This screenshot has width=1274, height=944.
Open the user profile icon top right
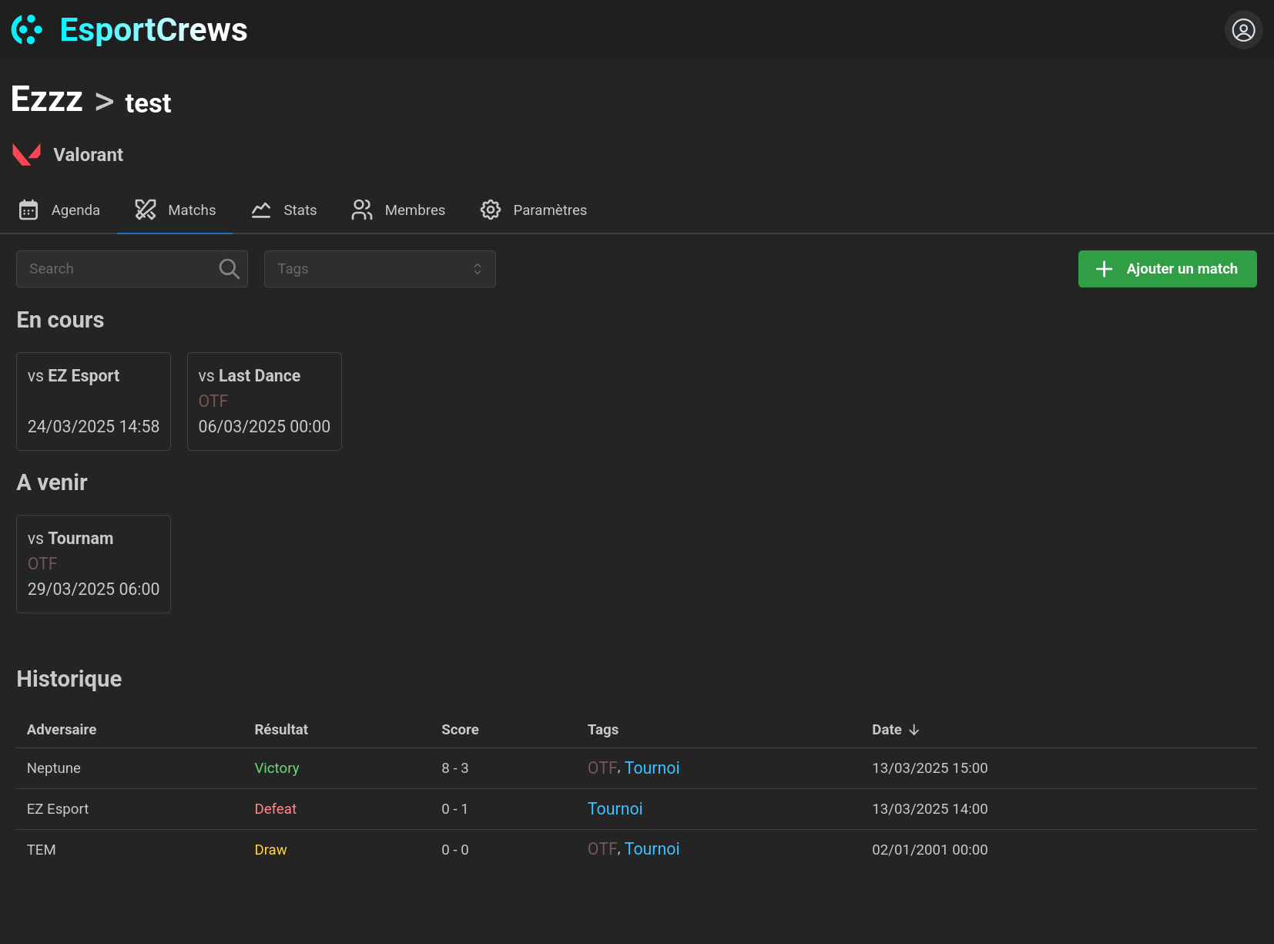(x=1243, y=30)
